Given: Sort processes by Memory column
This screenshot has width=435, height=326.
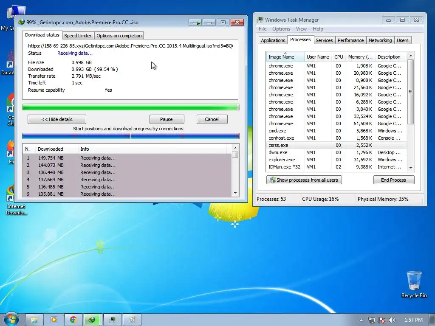Looking at the screenshot, I should coord(360,57).
